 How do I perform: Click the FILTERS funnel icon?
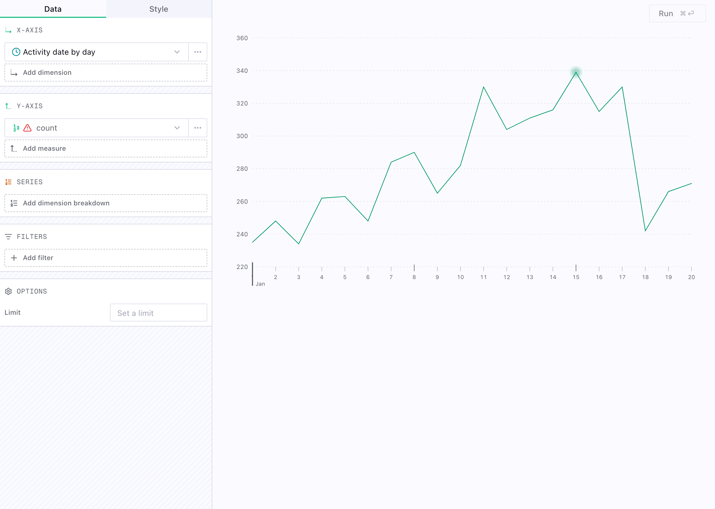(9, 236)
